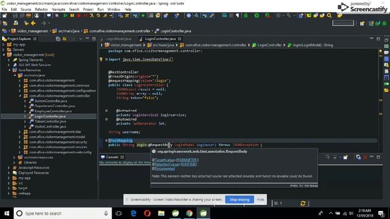Click the Step Over debug icon
This screenshot has width=390, height=219.
[x=99, y=16]
